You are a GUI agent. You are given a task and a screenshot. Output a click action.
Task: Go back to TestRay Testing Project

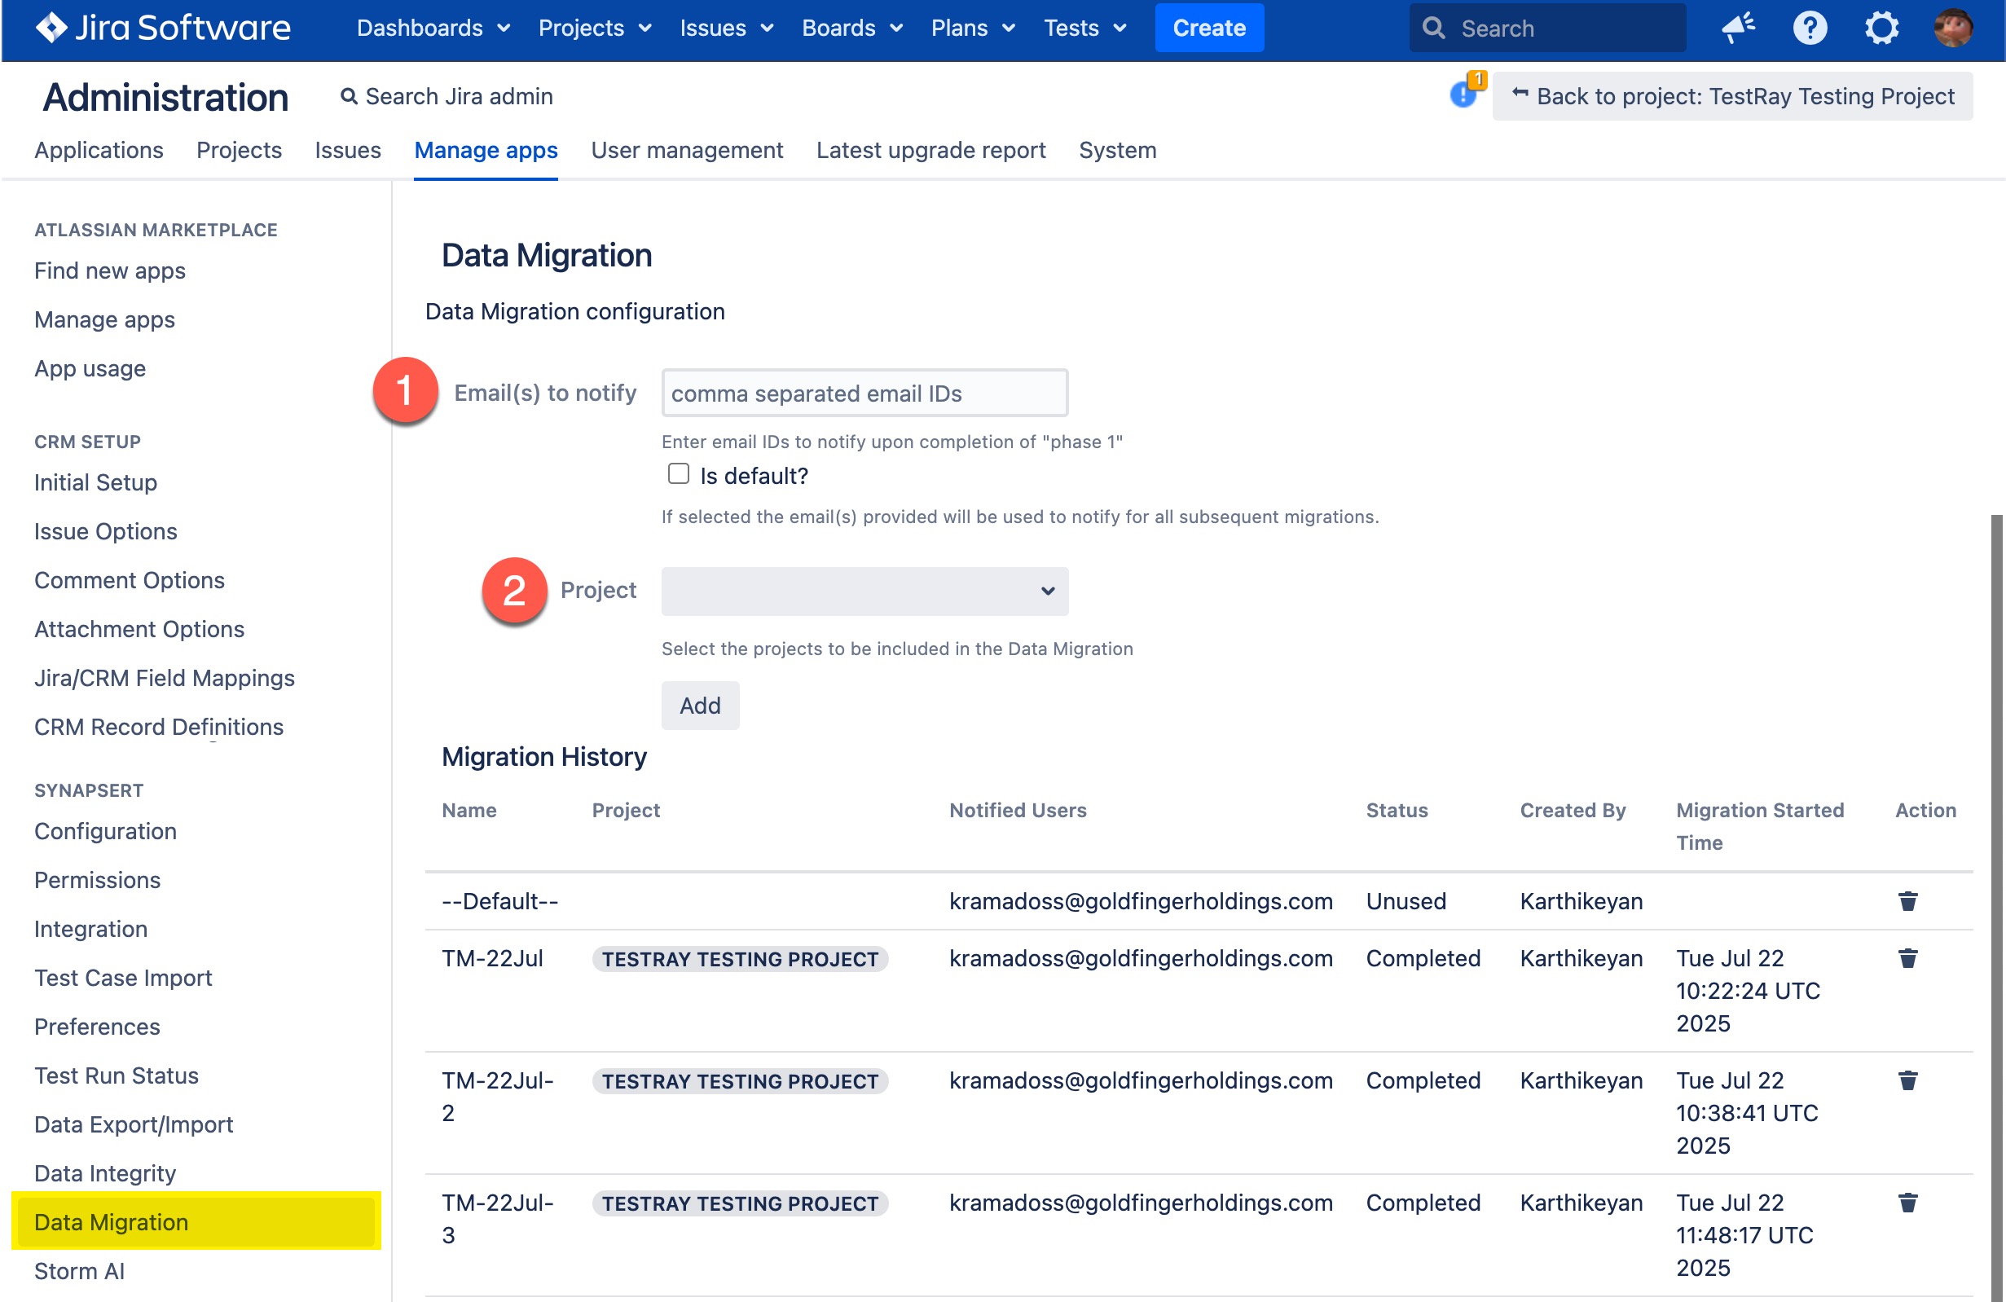(x=1732, y=96)
